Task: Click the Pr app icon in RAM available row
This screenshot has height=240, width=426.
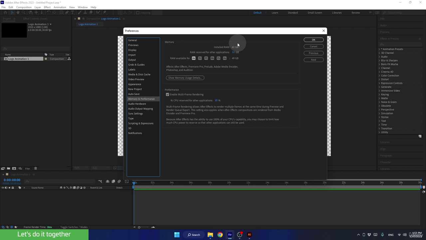Action: (x=200, y=58)
